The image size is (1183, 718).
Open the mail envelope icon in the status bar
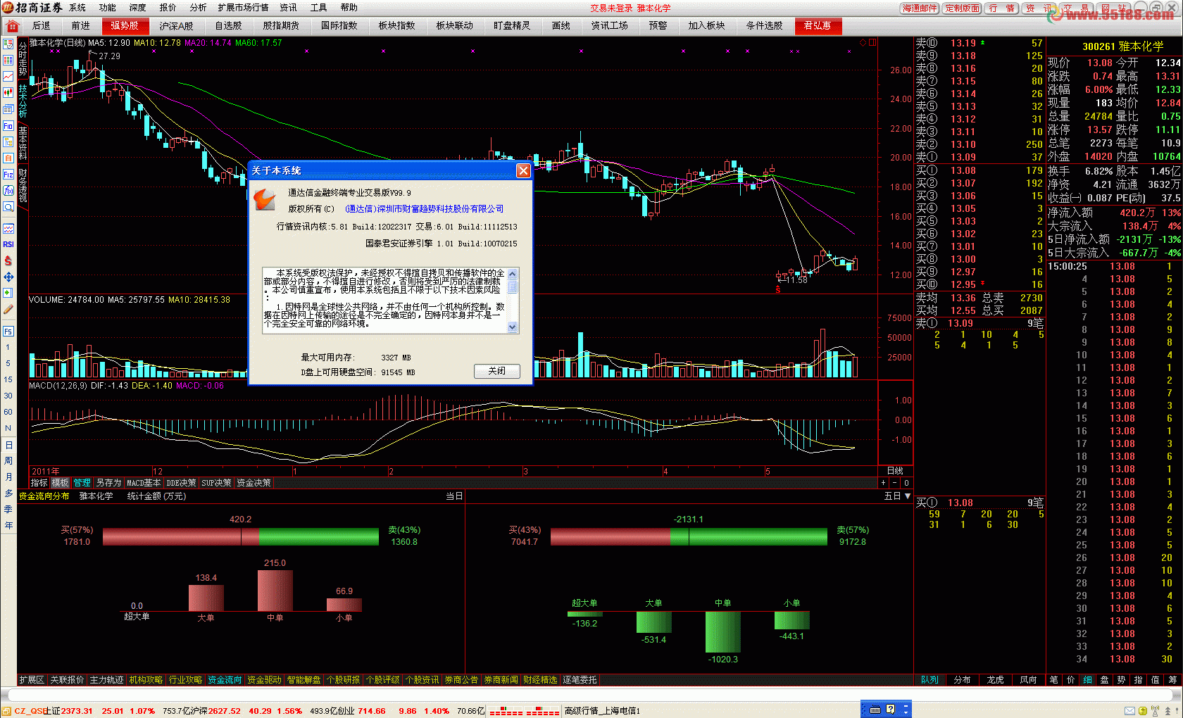coord(1129,711)
